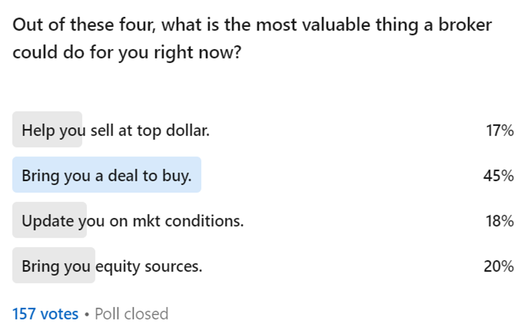The image size is (524, 327).
Task: Select the 'Update you on mkt conditions' option
Action: pyautogui.click(x=132, y=221)
